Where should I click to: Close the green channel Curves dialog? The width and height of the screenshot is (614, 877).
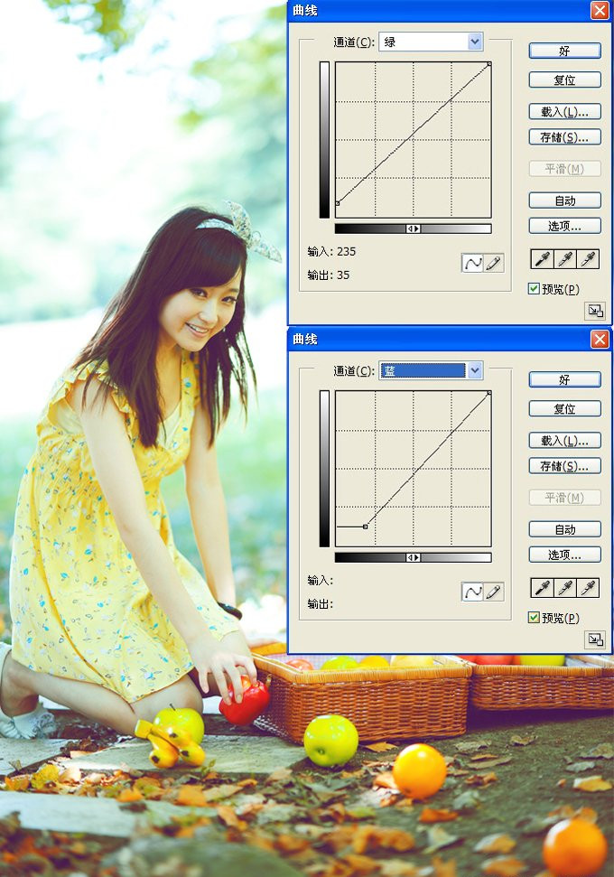tap(600, 10)
